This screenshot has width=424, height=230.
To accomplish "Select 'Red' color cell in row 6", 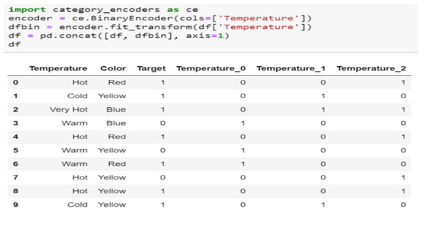I will pyautogui.click(x=117, y=163).
